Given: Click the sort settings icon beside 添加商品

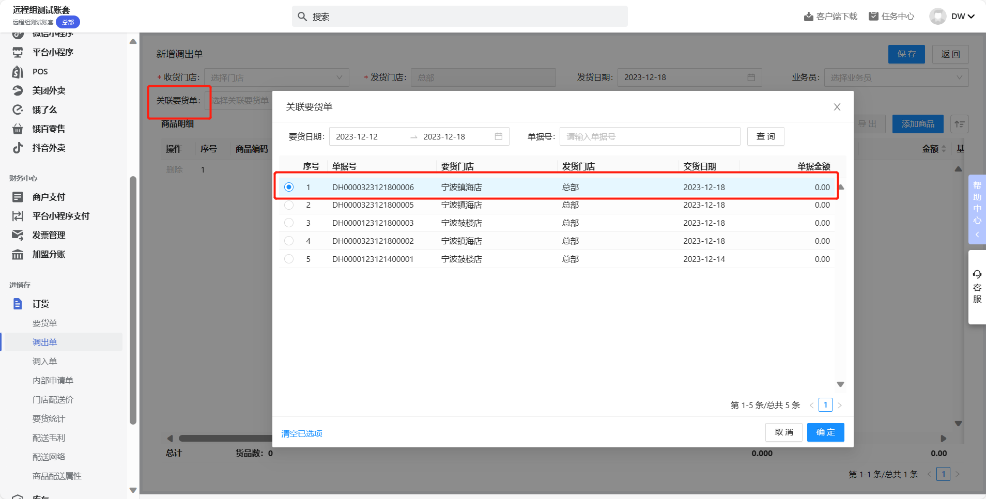Looking at the screenshot, I should [x=960, y=124].
